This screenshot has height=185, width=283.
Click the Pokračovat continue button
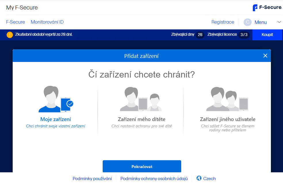142,166
